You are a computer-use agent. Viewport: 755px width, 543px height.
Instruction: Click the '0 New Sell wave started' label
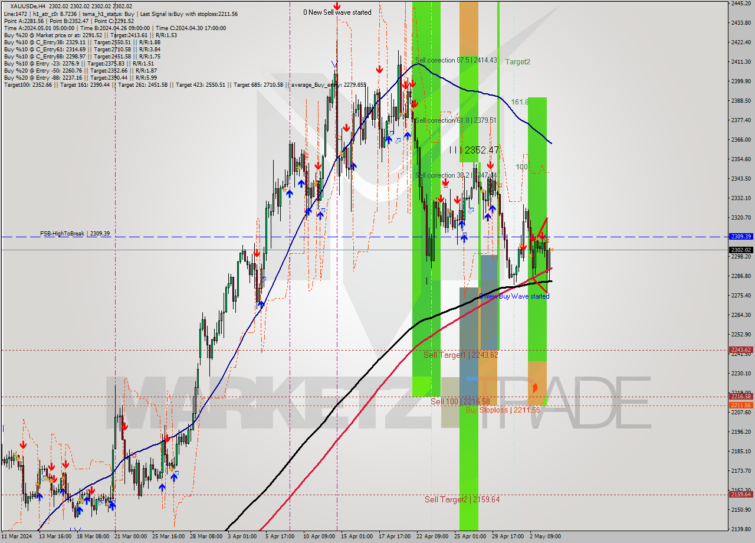click(x=337, y=12)
